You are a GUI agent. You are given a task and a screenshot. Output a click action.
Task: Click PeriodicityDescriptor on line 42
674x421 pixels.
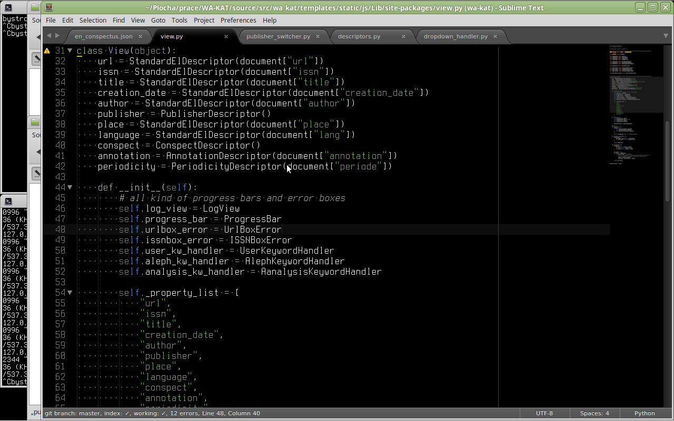pos(226,166)
